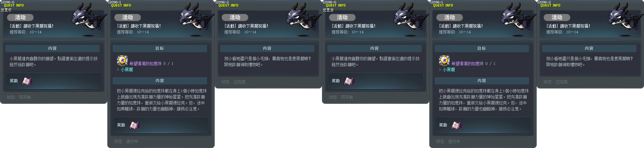Click the 活动 badge in the rightmost panel
This screenshot has height=148, width=644.
[557, 17]
